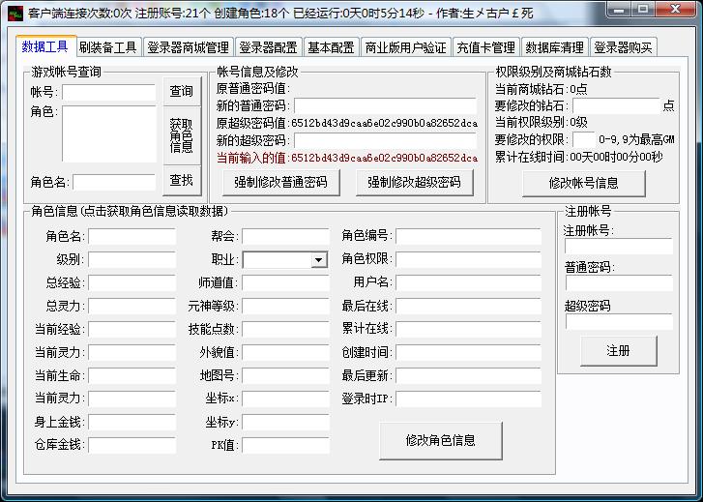Go to the 登录器配置 tab
The height and width of the screenshot is (502, 703).
(268, 47)
